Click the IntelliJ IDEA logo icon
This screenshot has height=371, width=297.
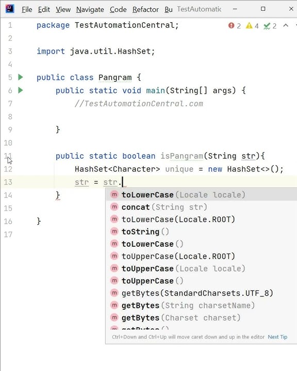click(x=10, y=9)
